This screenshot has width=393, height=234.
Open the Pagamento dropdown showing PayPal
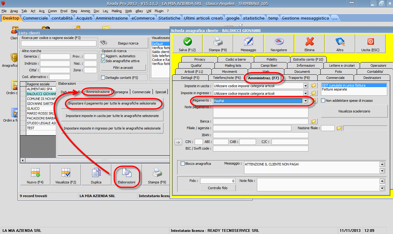306,101
